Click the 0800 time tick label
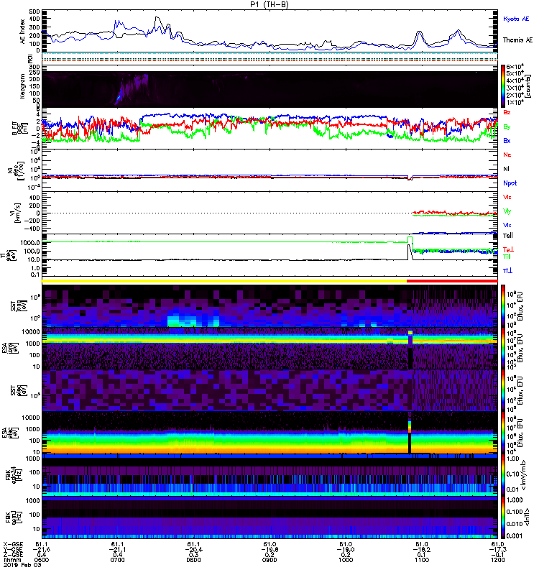Image resolution: width=539 pixels, height=575 pixels. 193,560
